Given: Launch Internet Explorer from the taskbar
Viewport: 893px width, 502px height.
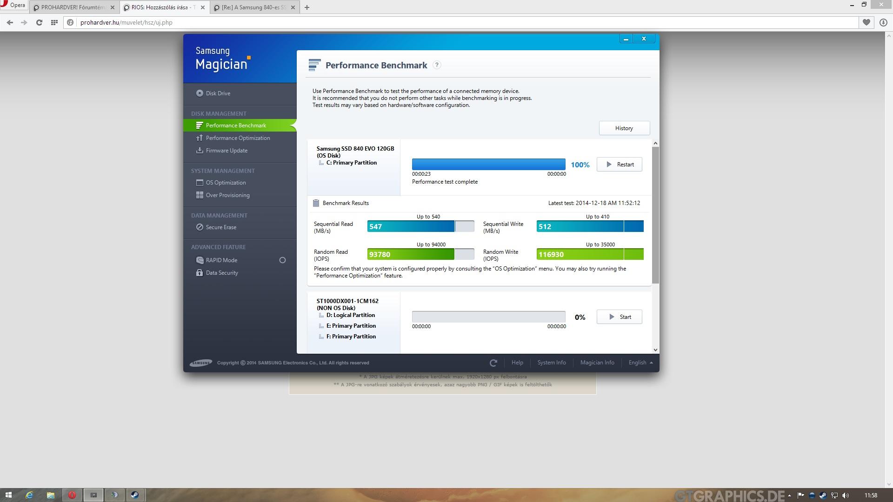Looking at the screenshot, I should click(x=29, y=495).
